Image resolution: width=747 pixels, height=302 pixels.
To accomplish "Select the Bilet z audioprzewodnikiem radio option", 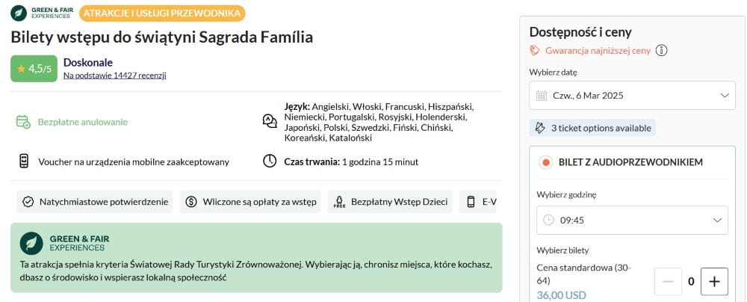I will pyautogui.click(x=546, y=161).
